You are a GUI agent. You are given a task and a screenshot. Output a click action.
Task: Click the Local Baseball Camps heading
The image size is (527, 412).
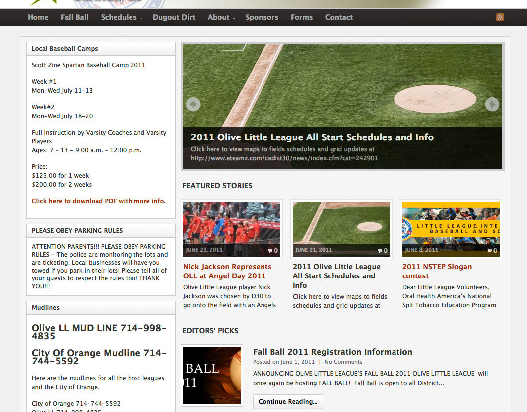65,49
